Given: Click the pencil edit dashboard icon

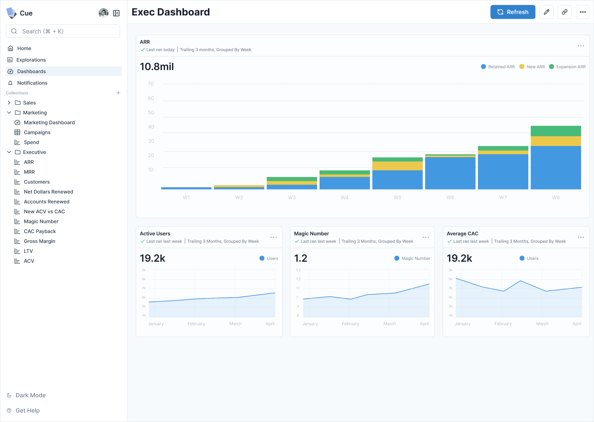Looking at the screenshot, I should pos(546,12).
